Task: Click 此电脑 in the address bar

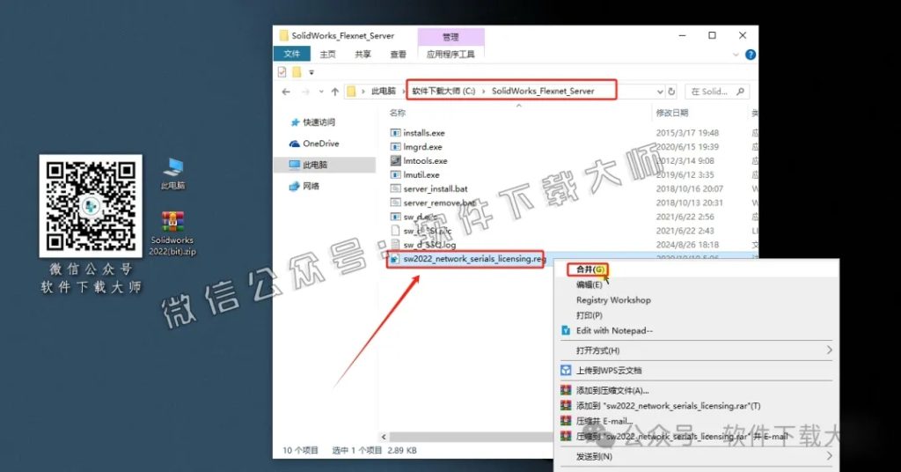Action: click(384, 91)
